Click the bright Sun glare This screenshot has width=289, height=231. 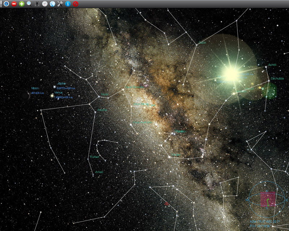coord(231,74)
